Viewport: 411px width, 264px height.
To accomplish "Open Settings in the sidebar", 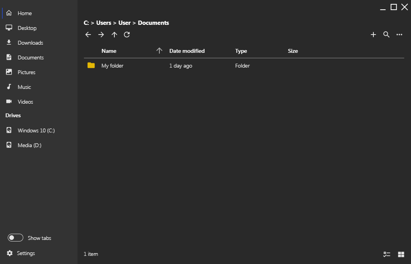I will 21,253.
